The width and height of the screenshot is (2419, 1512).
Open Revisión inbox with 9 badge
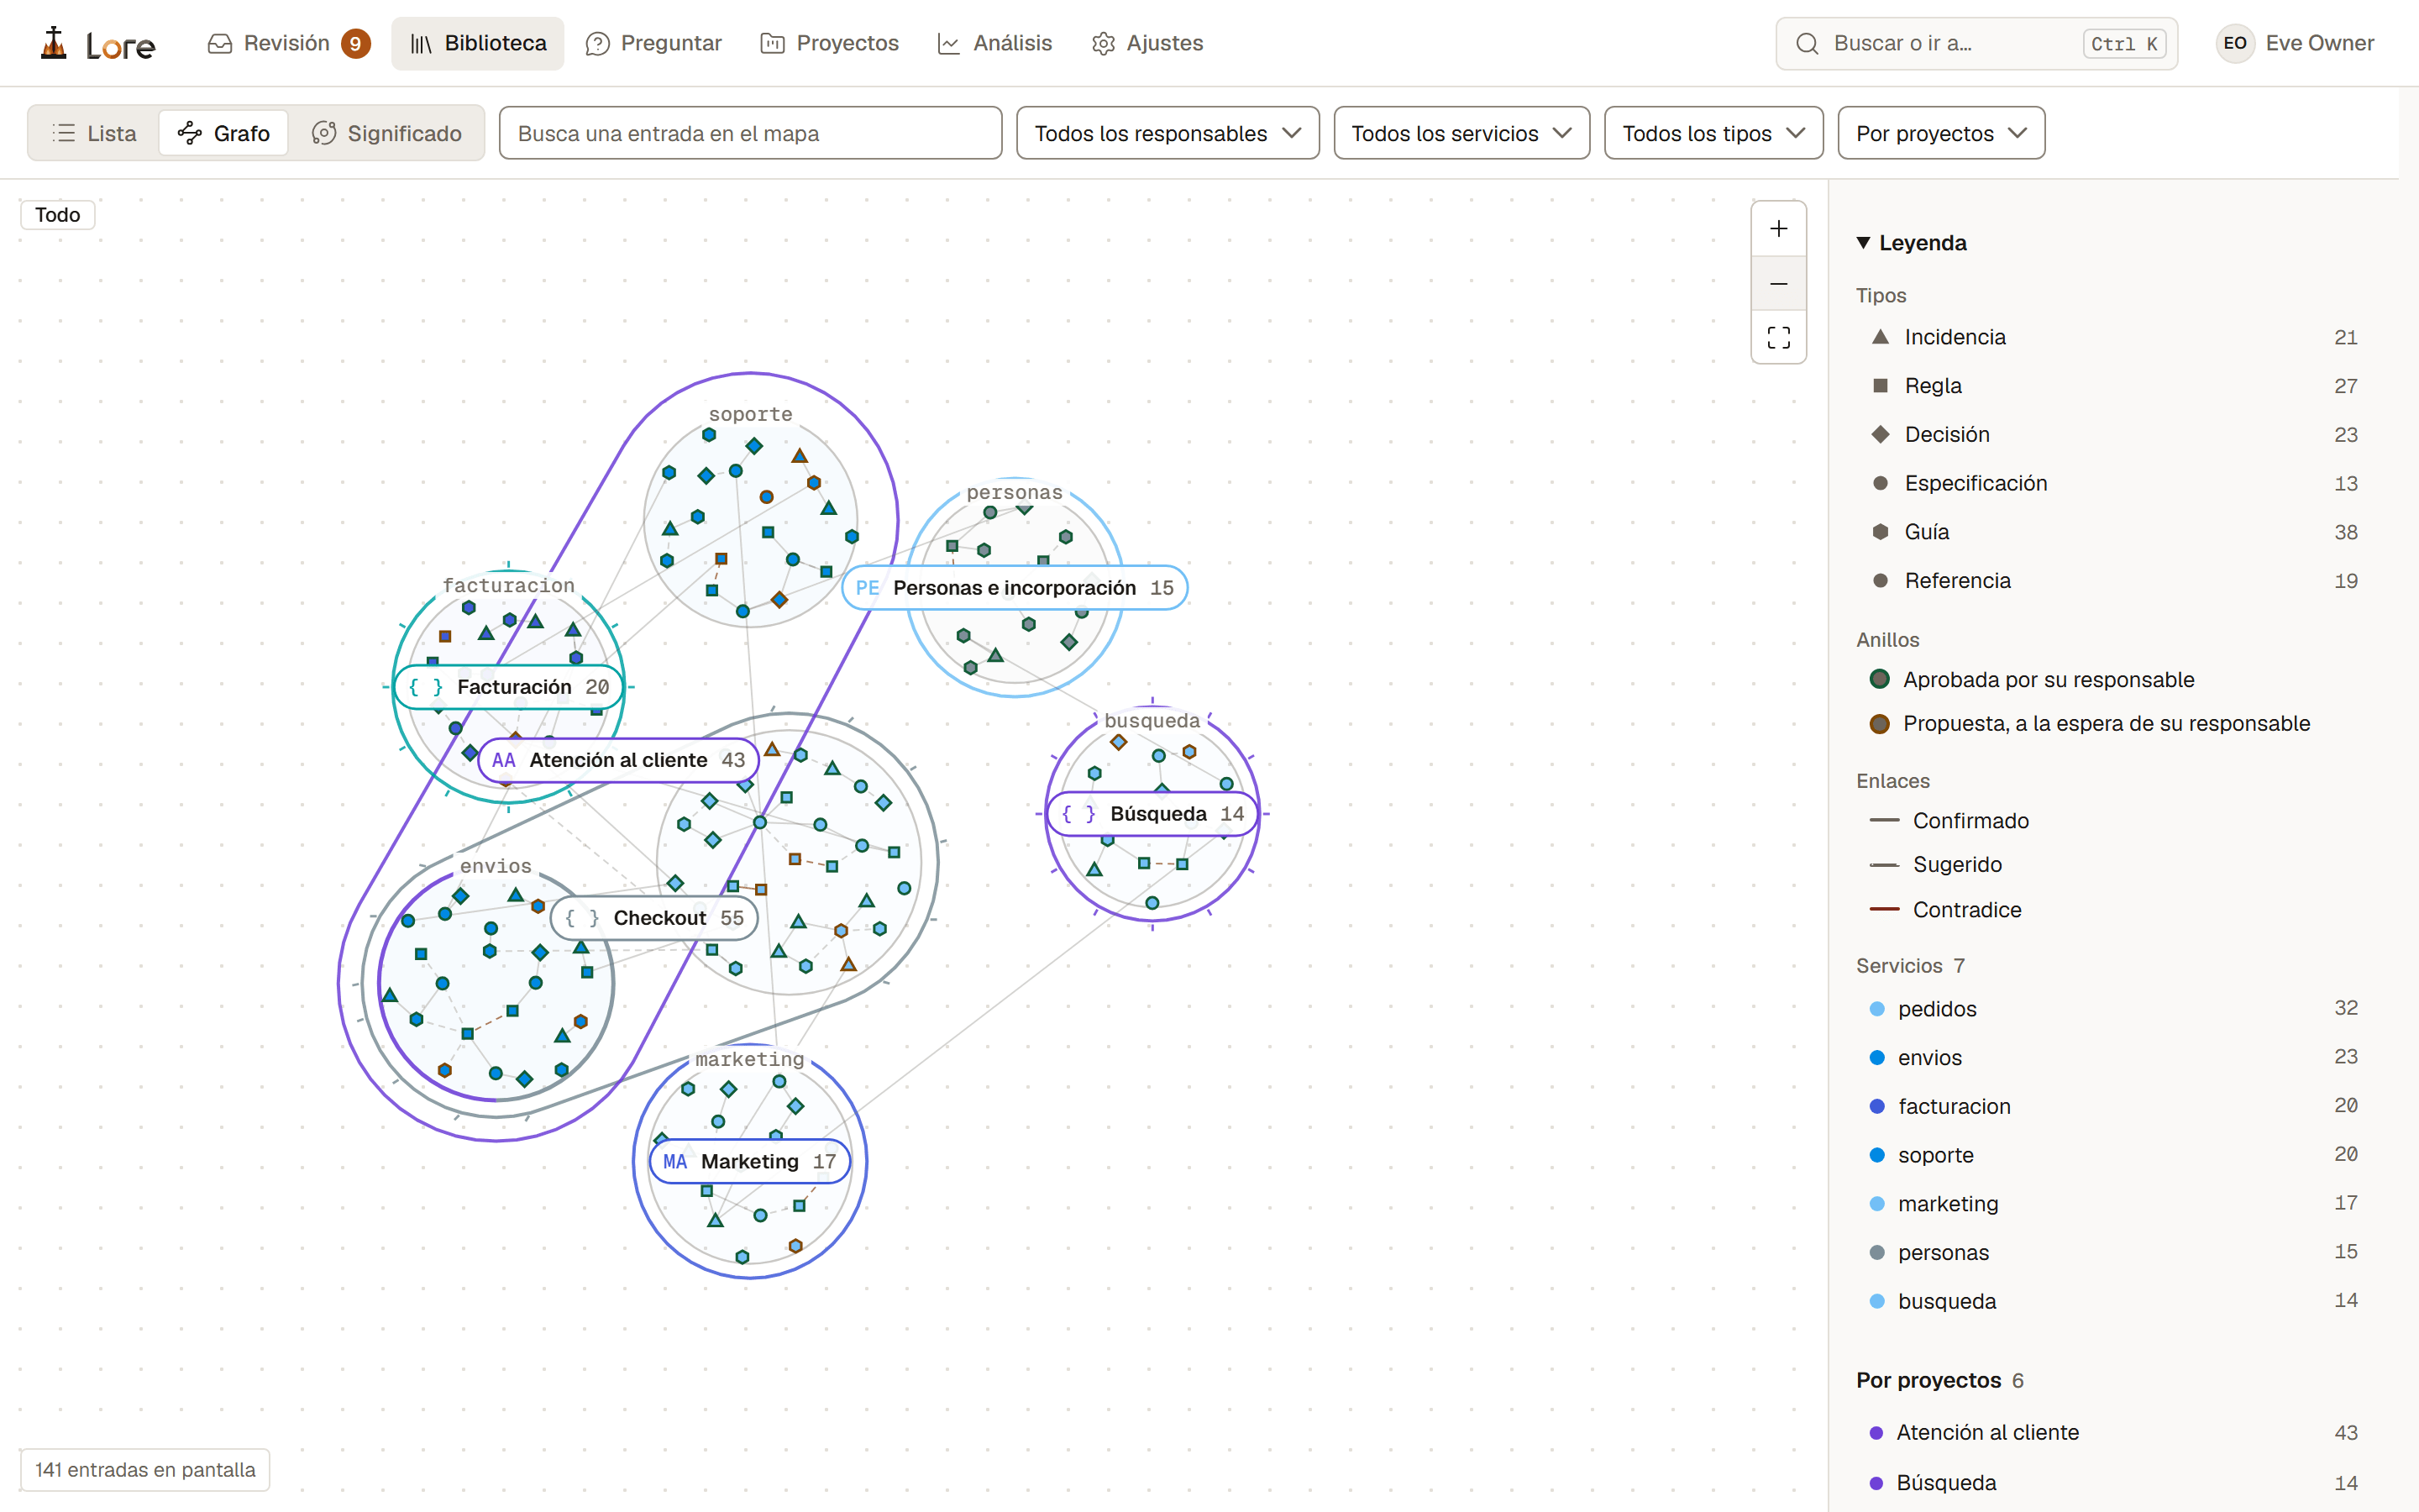[288, 43]
